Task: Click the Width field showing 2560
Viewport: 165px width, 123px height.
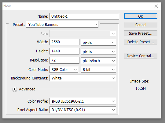Action: 64,42
